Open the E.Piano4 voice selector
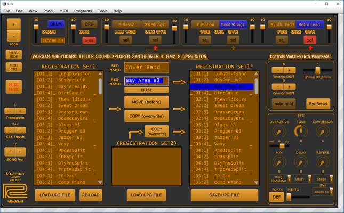The height and width of the screenshot is (213, 344). [x=205, y=24]
